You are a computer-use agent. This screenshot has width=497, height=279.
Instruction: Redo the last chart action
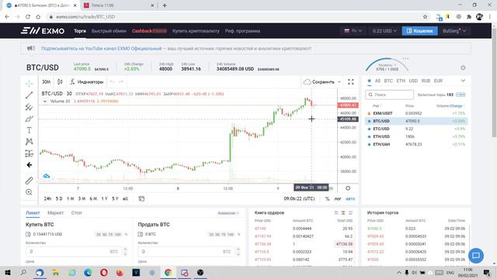coord(121,82)
